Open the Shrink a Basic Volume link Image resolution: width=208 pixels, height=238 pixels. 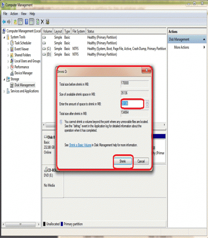click(x=80, y=145)
